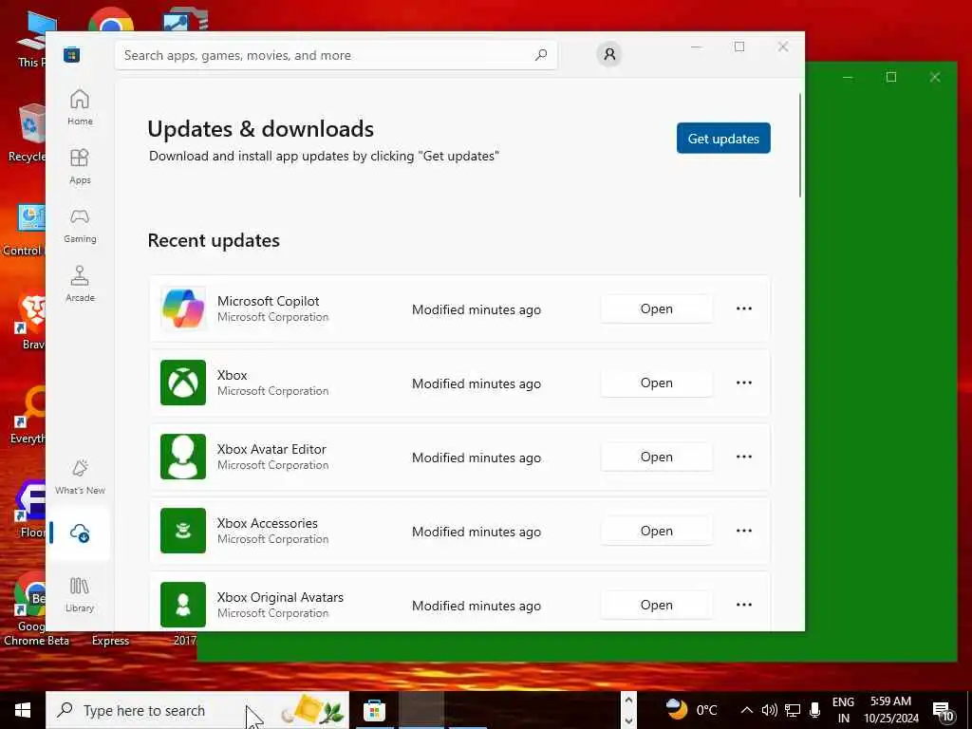Open more options for Xbox Avatar Editor
Viewport: 972px width, 729px height.
point(744,457)
